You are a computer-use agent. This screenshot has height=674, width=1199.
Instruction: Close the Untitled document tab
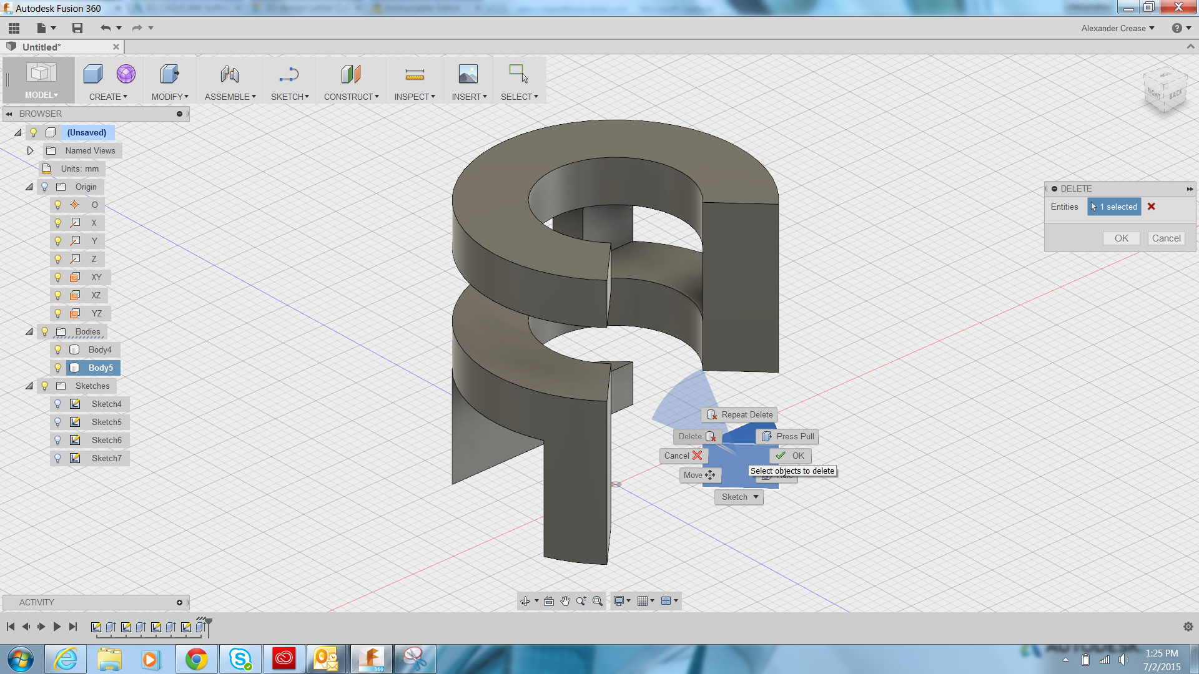[116, 47]
